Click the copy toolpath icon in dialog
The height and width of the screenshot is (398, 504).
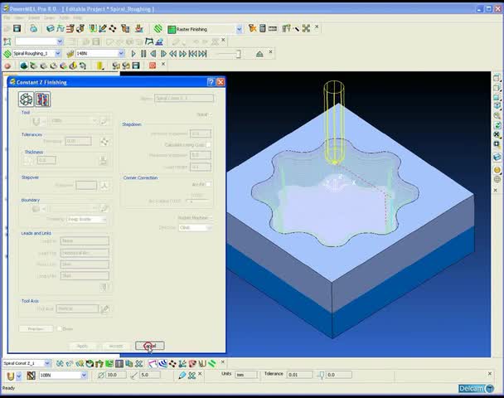[x=43, y=99]
